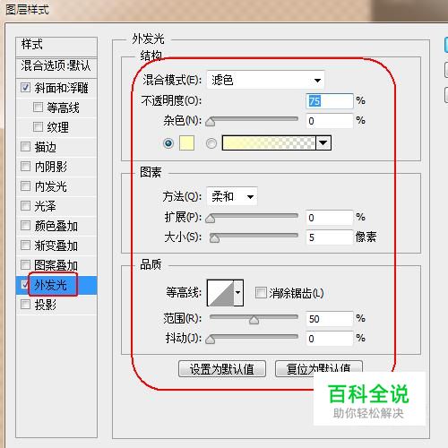448x448 pixels.
Task: Click the 设置为默认值 button
Action: click(222, 369)
